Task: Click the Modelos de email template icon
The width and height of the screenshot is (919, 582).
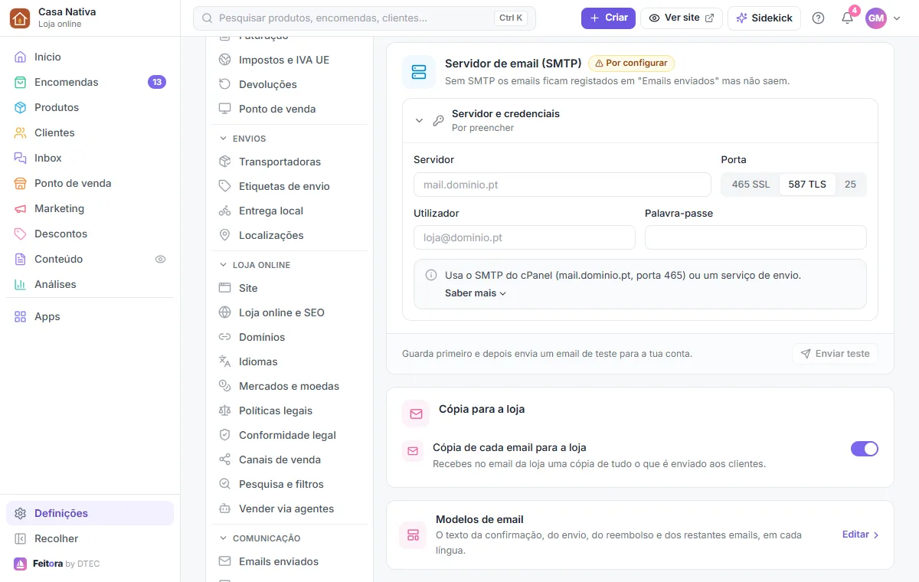Action: tap(413, 535)
